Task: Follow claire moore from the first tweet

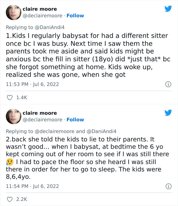Action: coord(75,16)
